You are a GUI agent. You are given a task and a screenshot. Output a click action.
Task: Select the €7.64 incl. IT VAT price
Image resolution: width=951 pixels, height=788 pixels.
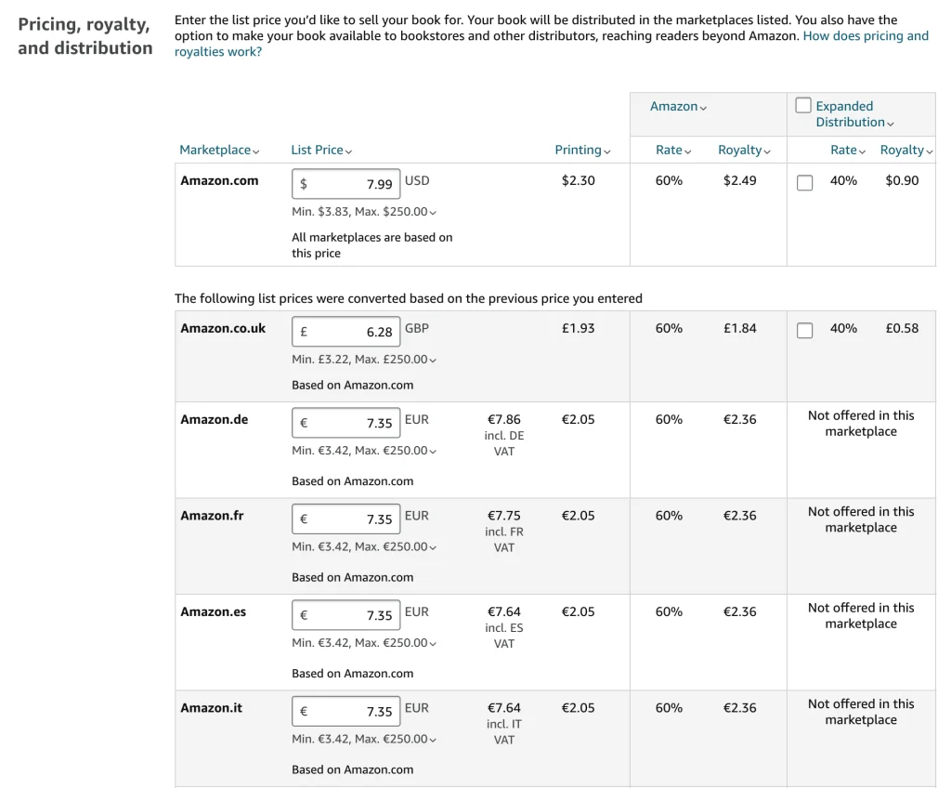click(x=504, y=724)
